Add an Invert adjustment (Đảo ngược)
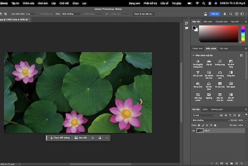The width and height of the screenshot is (248, 166). pos(231,84)
